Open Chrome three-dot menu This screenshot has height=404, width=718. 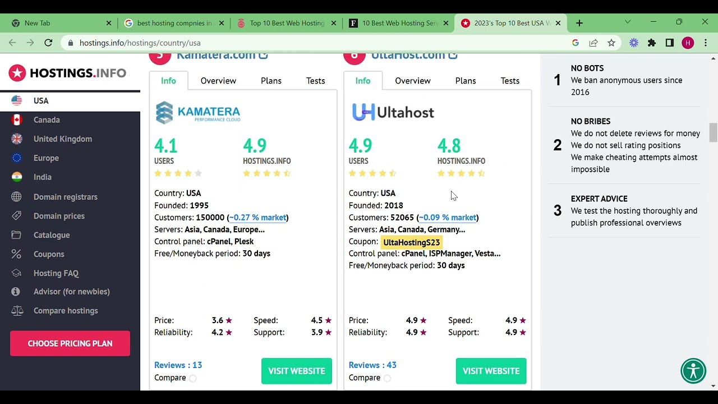pos(706,43)
